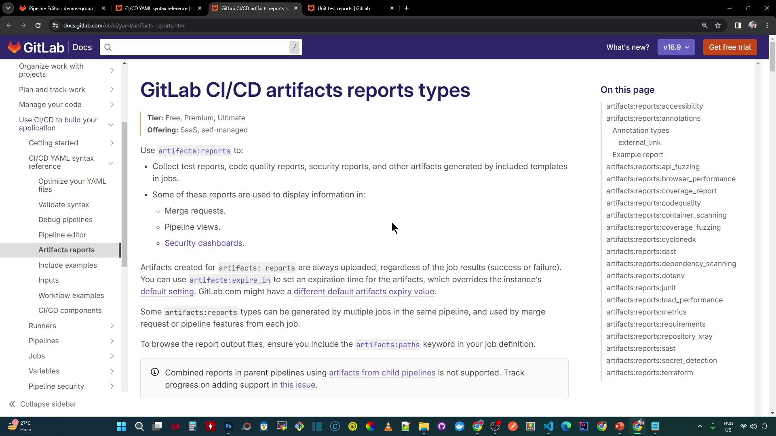Click the magnifier zoom icon in address bar
Viewport: 776px width, 436px height.
pos(704,25)
